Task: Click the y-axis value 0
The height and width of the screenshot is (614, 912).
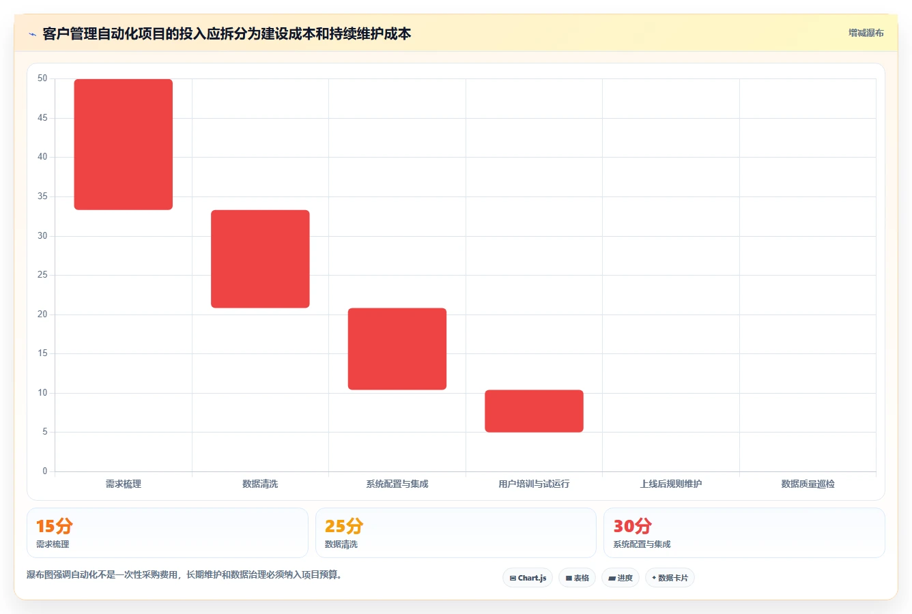Action: [x=45, y=471]
